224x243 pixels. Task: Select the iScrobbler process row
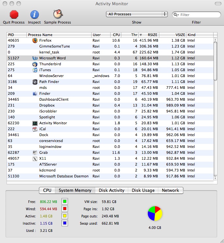(x=110, y=111)
